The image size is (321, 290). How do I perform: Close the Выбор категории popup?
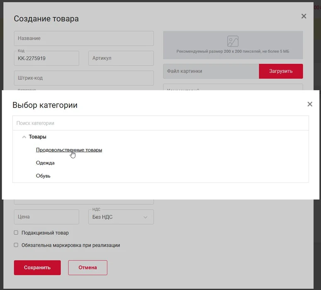coord(309,104)
